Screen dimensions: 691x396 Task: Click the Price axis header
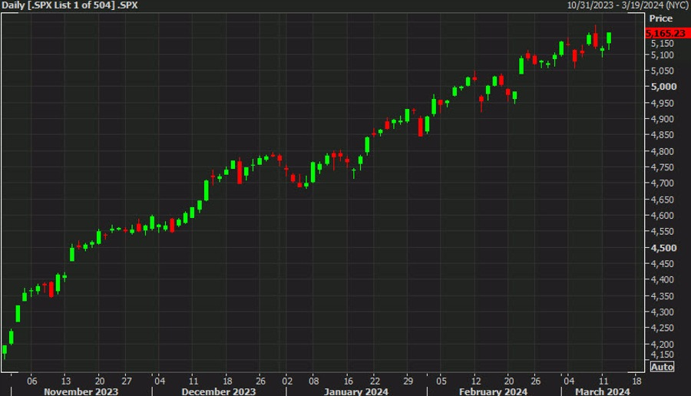point(660,18)
